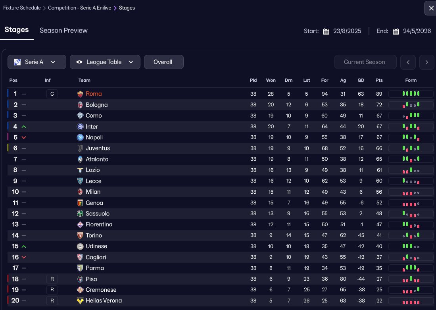Click the Hellas Verona crest icon
The width and height of the screenshot is (436, 310).
click(x=80, y=301)
